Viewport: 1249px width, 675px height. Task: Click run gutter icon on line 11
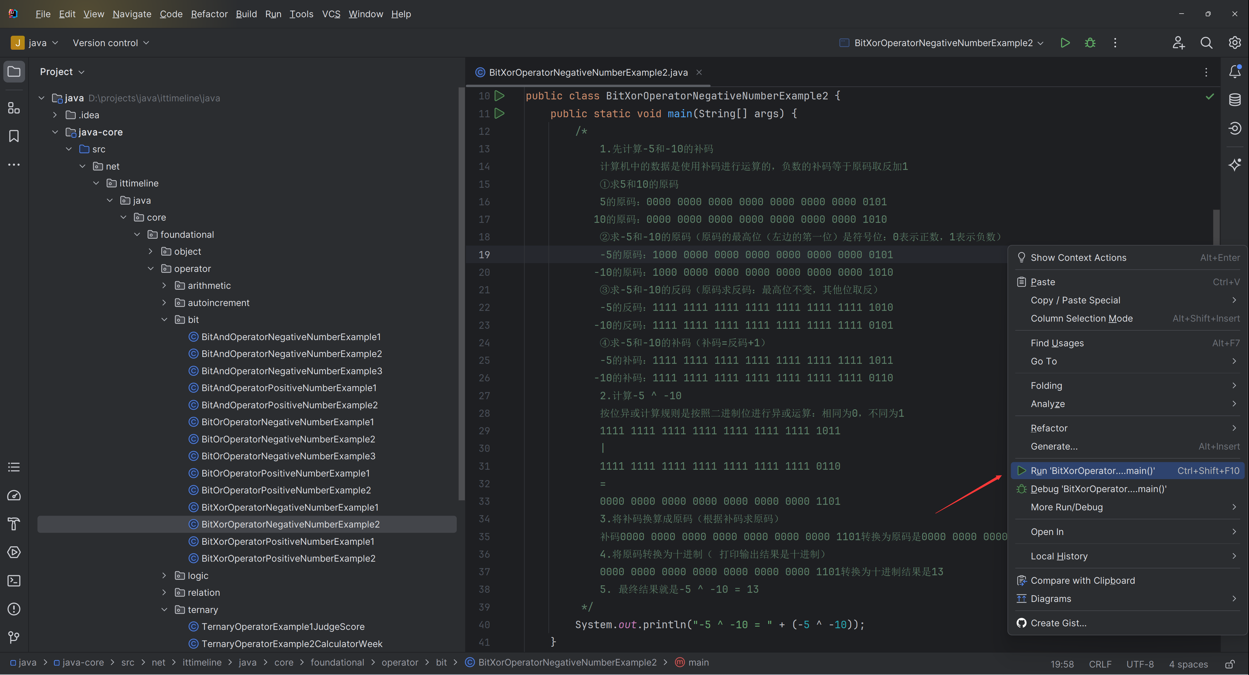point(499,113)
